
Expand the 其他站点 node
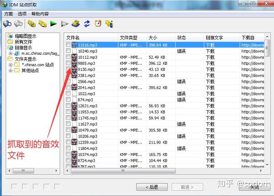(11, 70)
